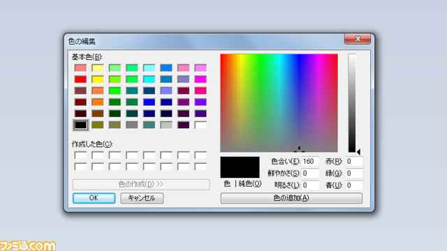Image resolution: width=447 pixels, height=251 pixels.
Task: Select the orange swatch in fourth row
Action: [98, 102]
